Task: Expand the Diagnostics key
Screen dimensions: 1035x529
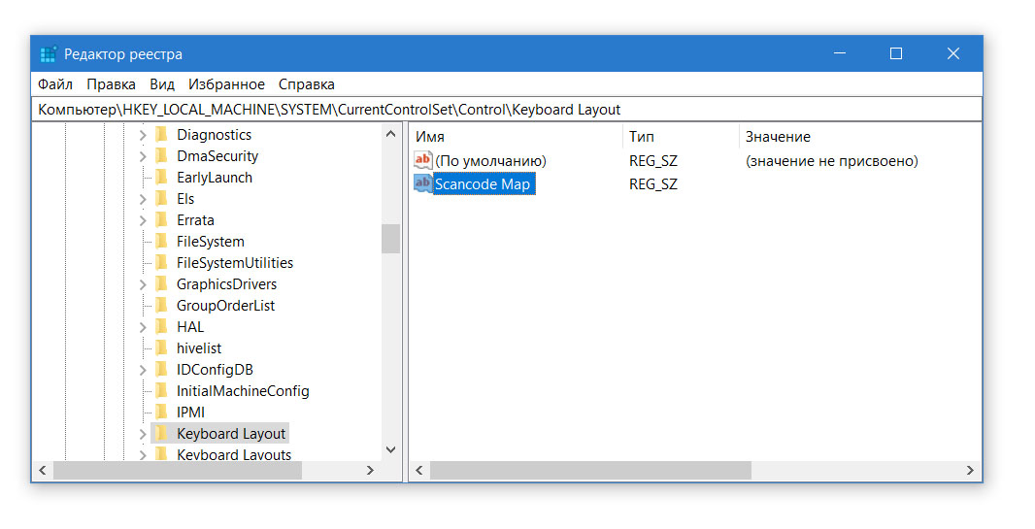Action: click(x=143, y=135)
